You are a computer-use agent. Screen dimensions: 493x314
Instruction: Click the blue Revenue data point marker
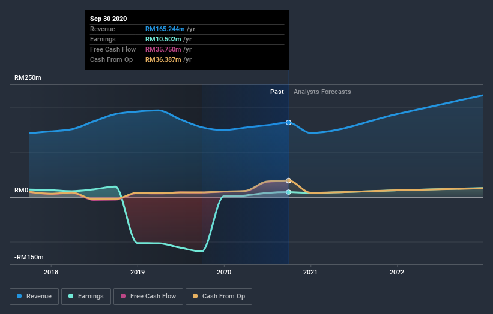pos(289,123)
